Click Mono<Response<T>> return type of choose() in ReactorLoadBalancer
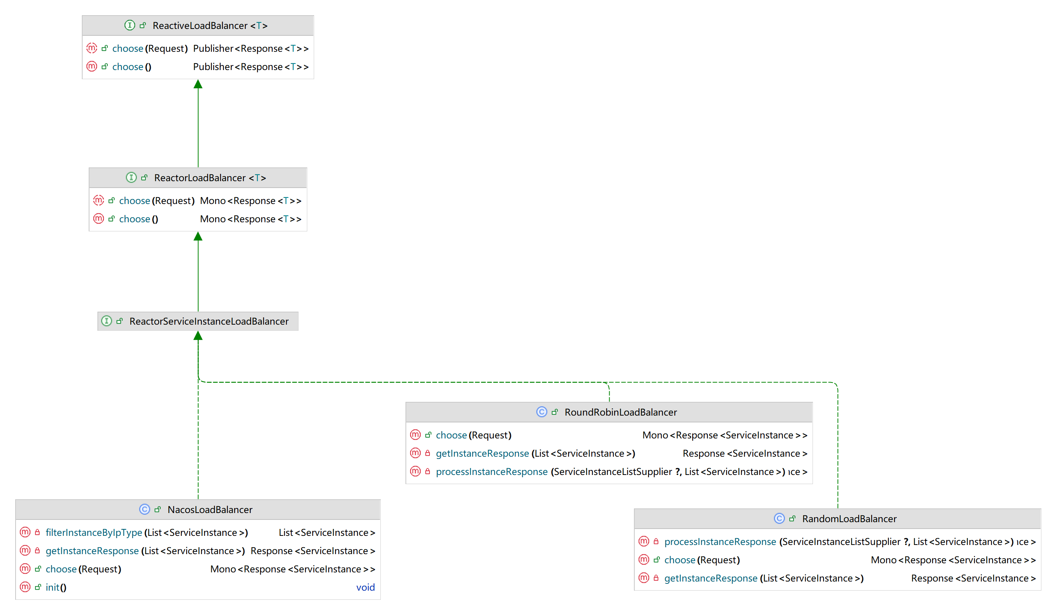 click(x=251, y=219)
